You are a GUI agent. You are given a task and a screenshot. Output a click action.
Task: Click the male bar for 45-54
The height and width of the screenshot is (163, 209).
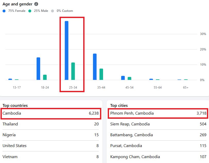pyautogui.click(x=129, y=79)
